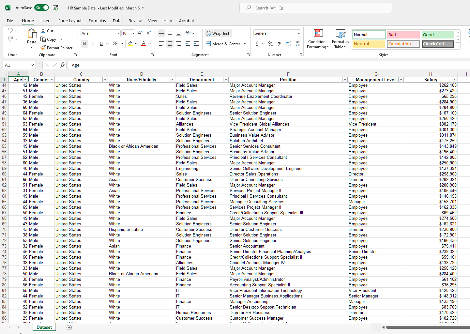Open the Race/Ethnicity filter dropdown
Image resolution: width=470 pixels, height=334 pixels.
(x=172, y=80)
